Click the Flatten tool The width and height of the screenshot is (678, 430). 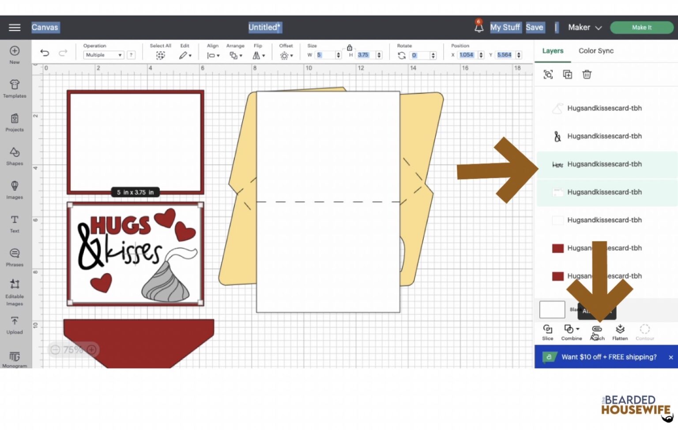click(x=620, y=332)
